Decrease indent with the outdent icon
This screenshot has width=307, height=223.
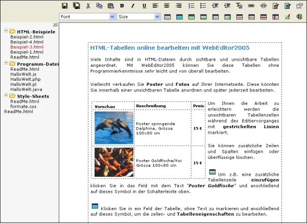click(215, 6)
